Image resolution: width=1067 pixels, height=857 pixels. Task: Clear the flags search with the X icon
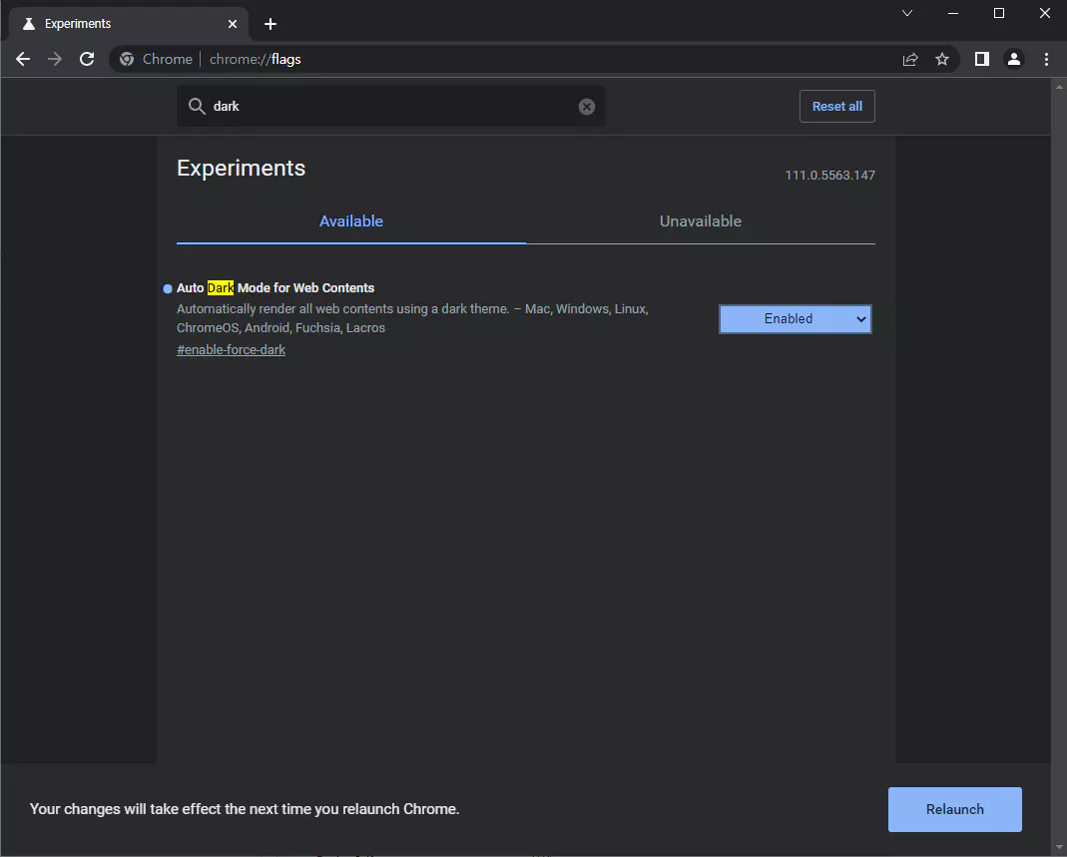[x=587, y=106]
